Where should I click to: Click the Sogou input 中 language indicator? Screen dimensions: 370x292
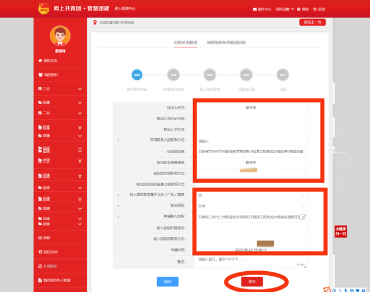pos(334,290)
